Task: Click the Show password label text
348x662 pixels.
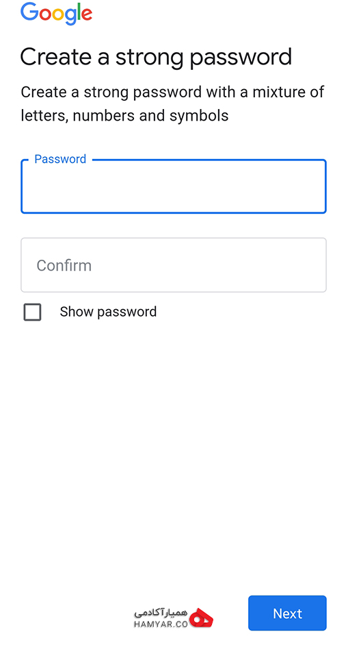Action: click(108, 312)
